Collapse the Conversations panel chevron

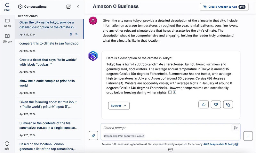[x=78, y=6]
